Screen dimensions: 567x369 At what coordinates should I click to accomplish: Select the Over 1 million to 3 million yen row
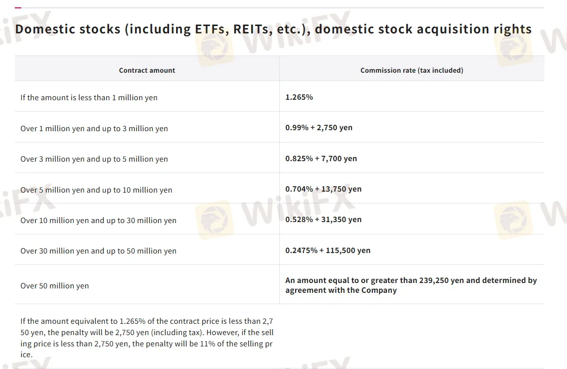[x=279, y=127]
